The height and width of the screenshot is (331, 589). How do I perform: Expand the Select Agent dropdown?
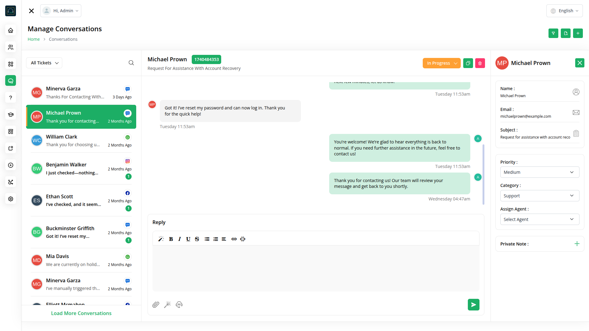539,219
